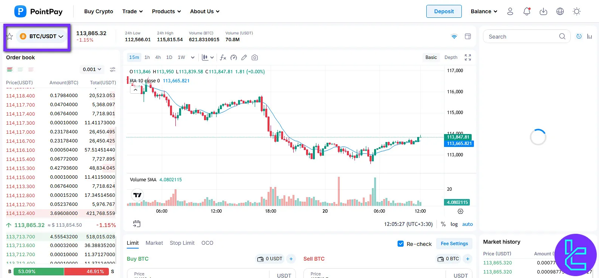Click the bar-chart volume sort icon near search

tap(590, 36)
